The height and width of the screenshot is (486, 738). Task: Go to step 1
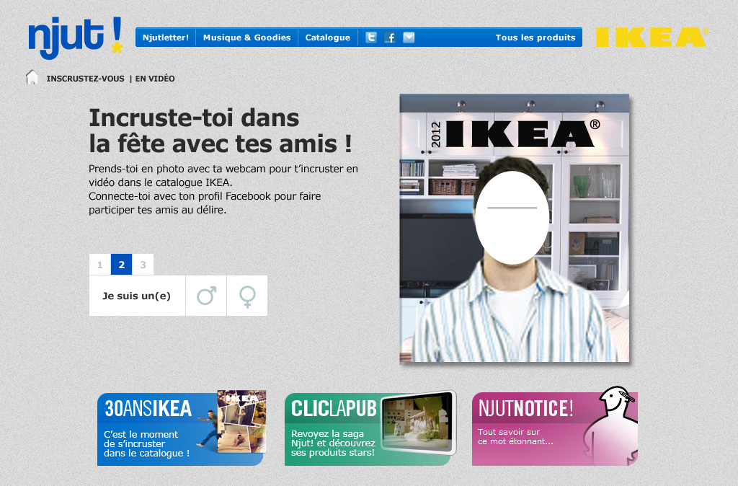(99, 265)
